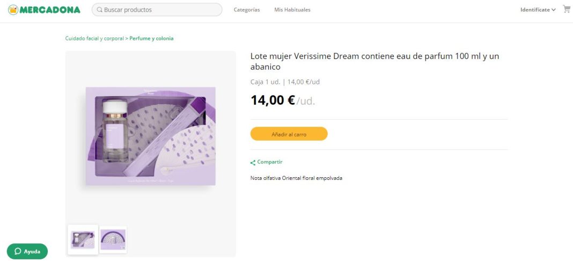Open the shopping cart icon
This screenshot has height=261, width=573.
point(566,9)
